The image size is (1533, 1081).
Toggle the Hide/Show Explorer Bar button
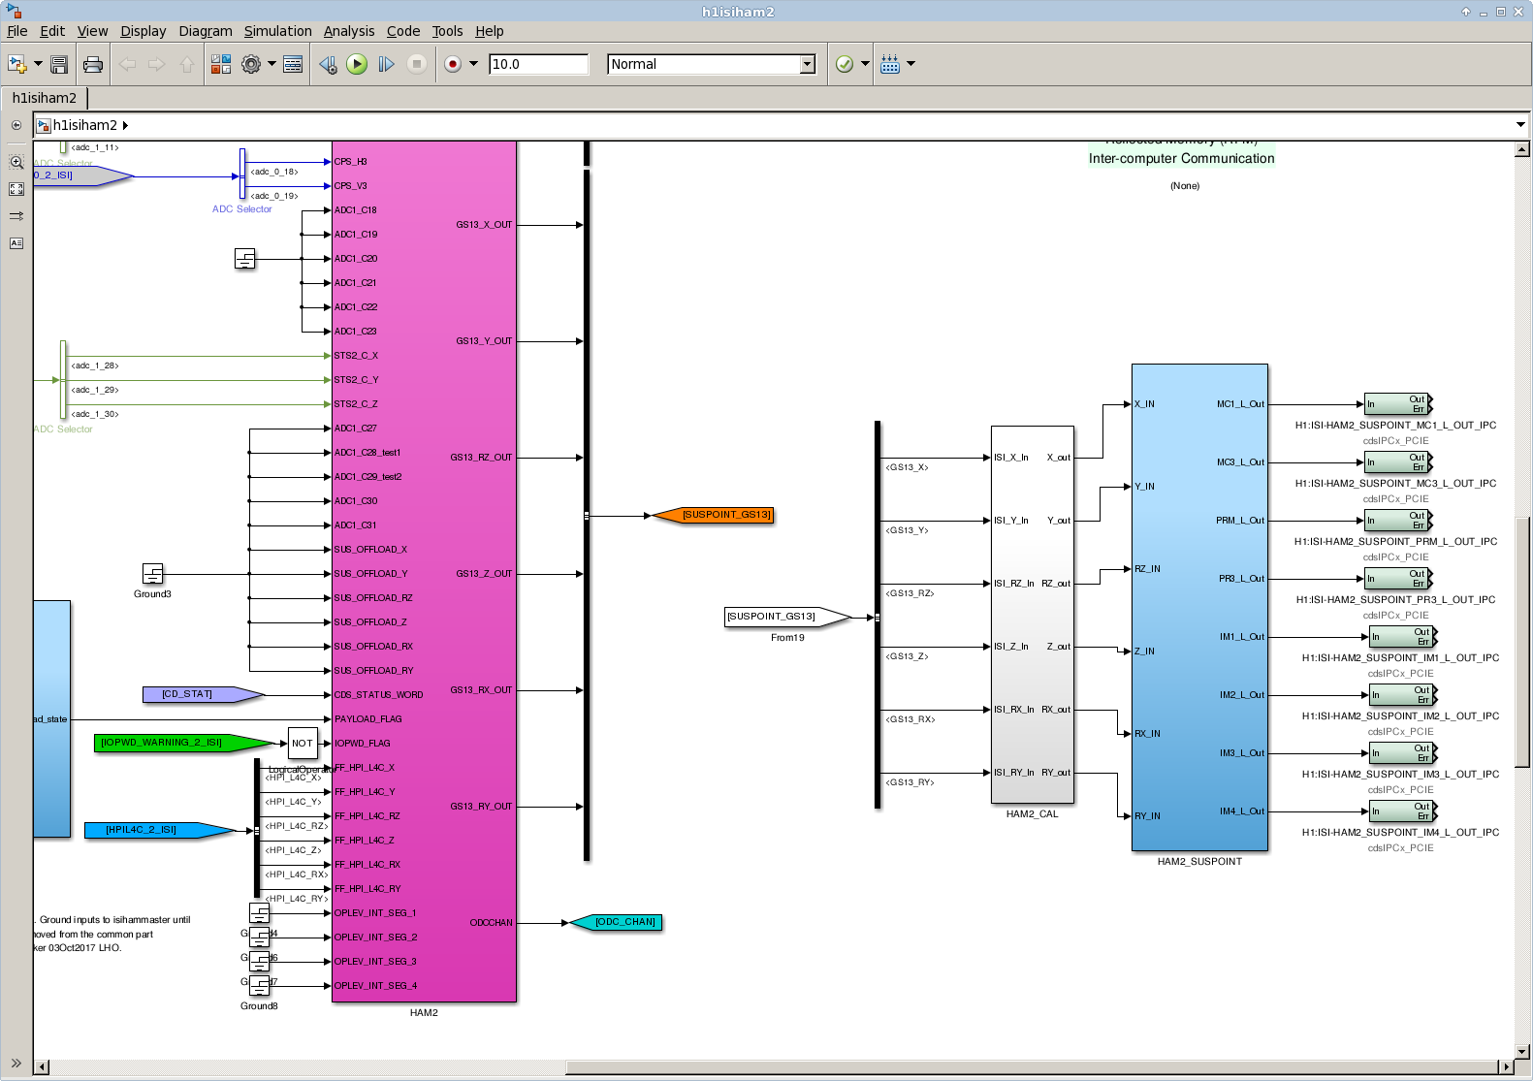click(16, 125)
